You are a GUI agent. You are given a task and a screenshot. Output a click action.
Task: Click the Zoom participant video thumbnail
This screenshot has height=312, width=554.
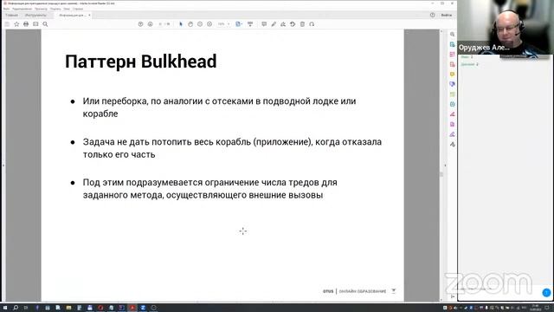(x=506, y=27)
